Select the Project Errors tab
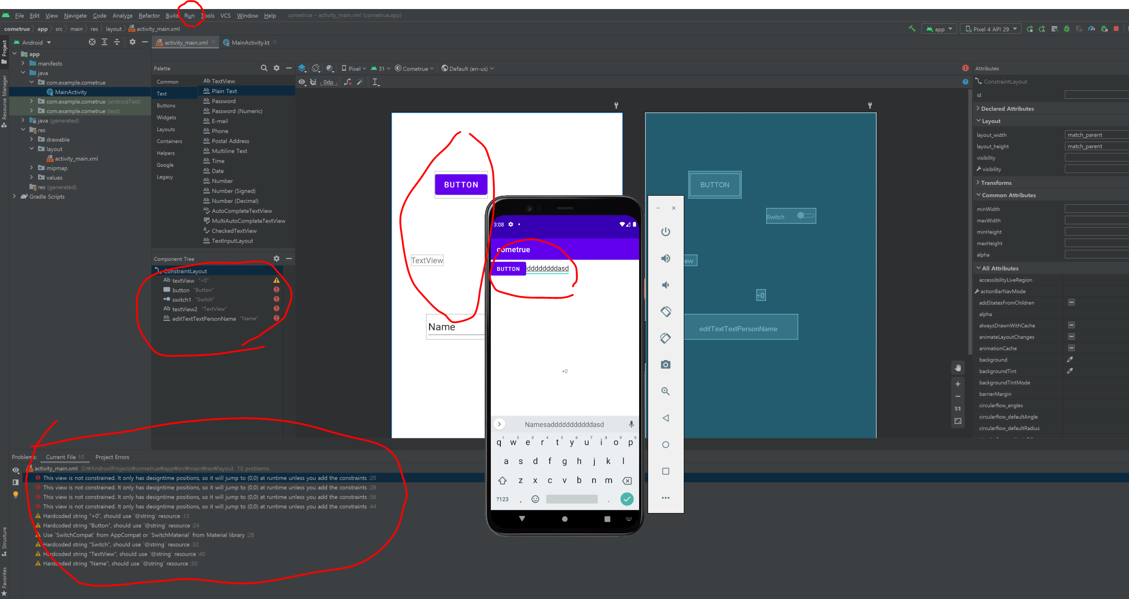Screen dimensions: 1129x599 (112, 457)
